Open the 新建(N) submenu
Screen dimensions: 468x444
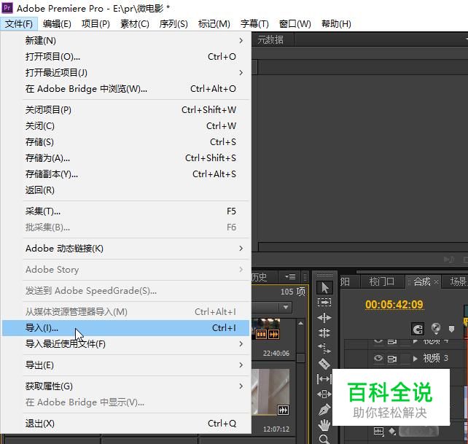tap(125, 41)
